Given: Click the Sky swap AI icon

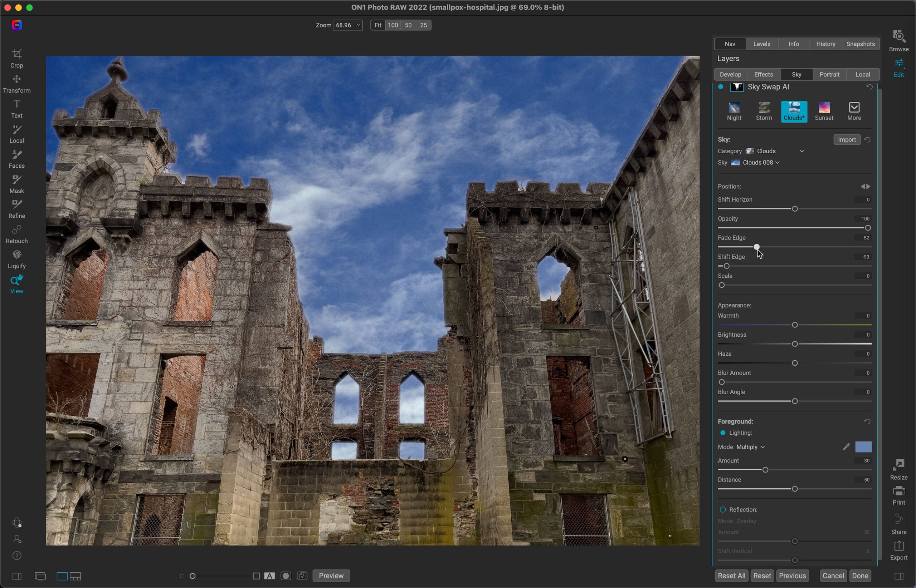Looking at the screenshot, I should 736,87.
